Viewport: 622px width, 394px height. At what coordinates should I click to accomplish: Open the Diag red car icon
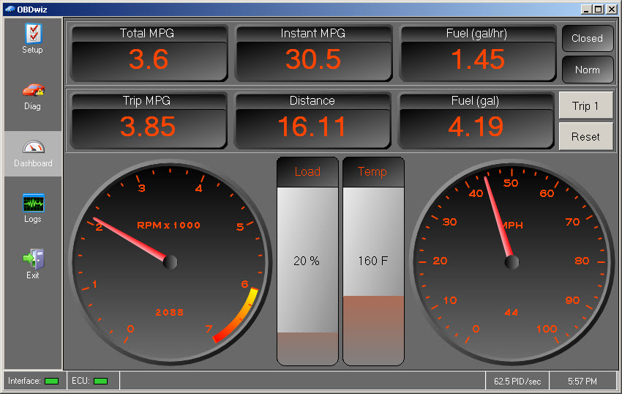click(34, 90)
